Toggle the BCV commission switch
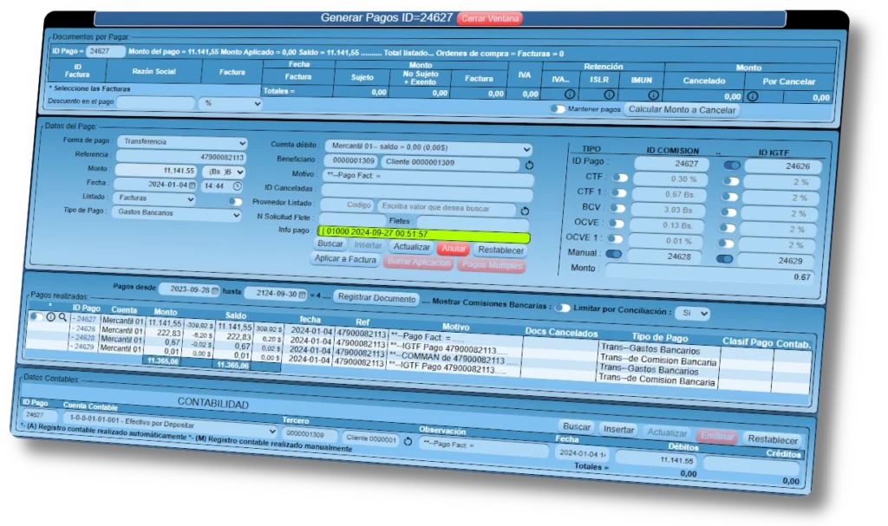This screenshot has height=526, width=888. [619, 208]
